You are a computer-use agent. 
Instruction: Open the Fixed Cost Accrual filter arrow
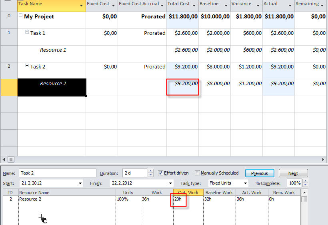pyautogui.click(x=162, y=5)
